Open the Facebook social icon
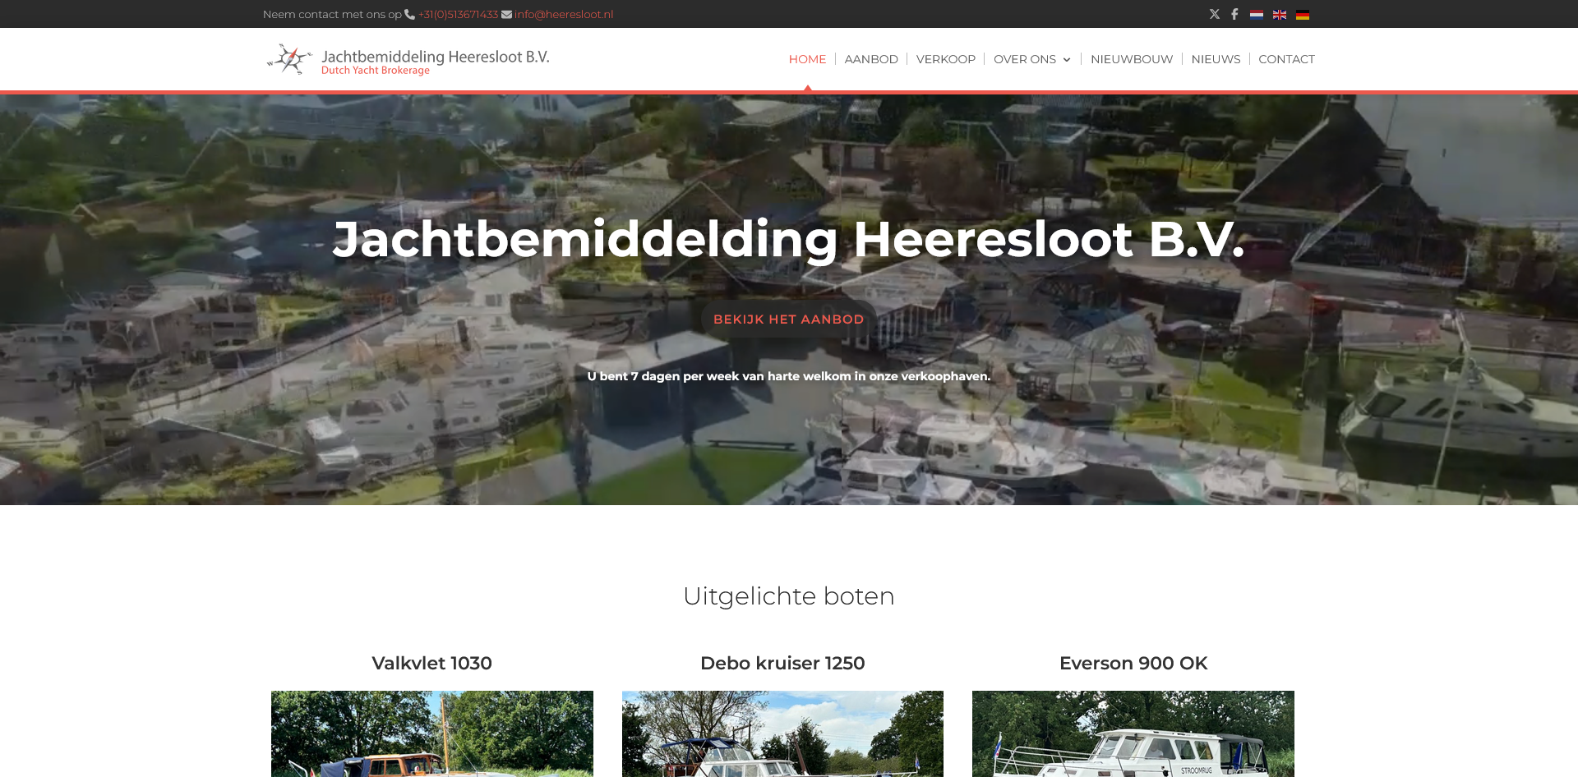Viewport: 1578px width, 777px height. (1234, 14)
